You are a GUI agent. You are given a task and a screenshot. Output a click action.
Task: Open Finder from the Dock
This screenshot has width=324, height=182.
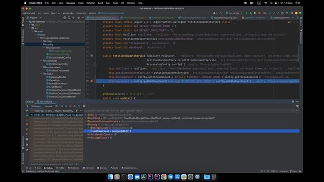click(110, 177)
